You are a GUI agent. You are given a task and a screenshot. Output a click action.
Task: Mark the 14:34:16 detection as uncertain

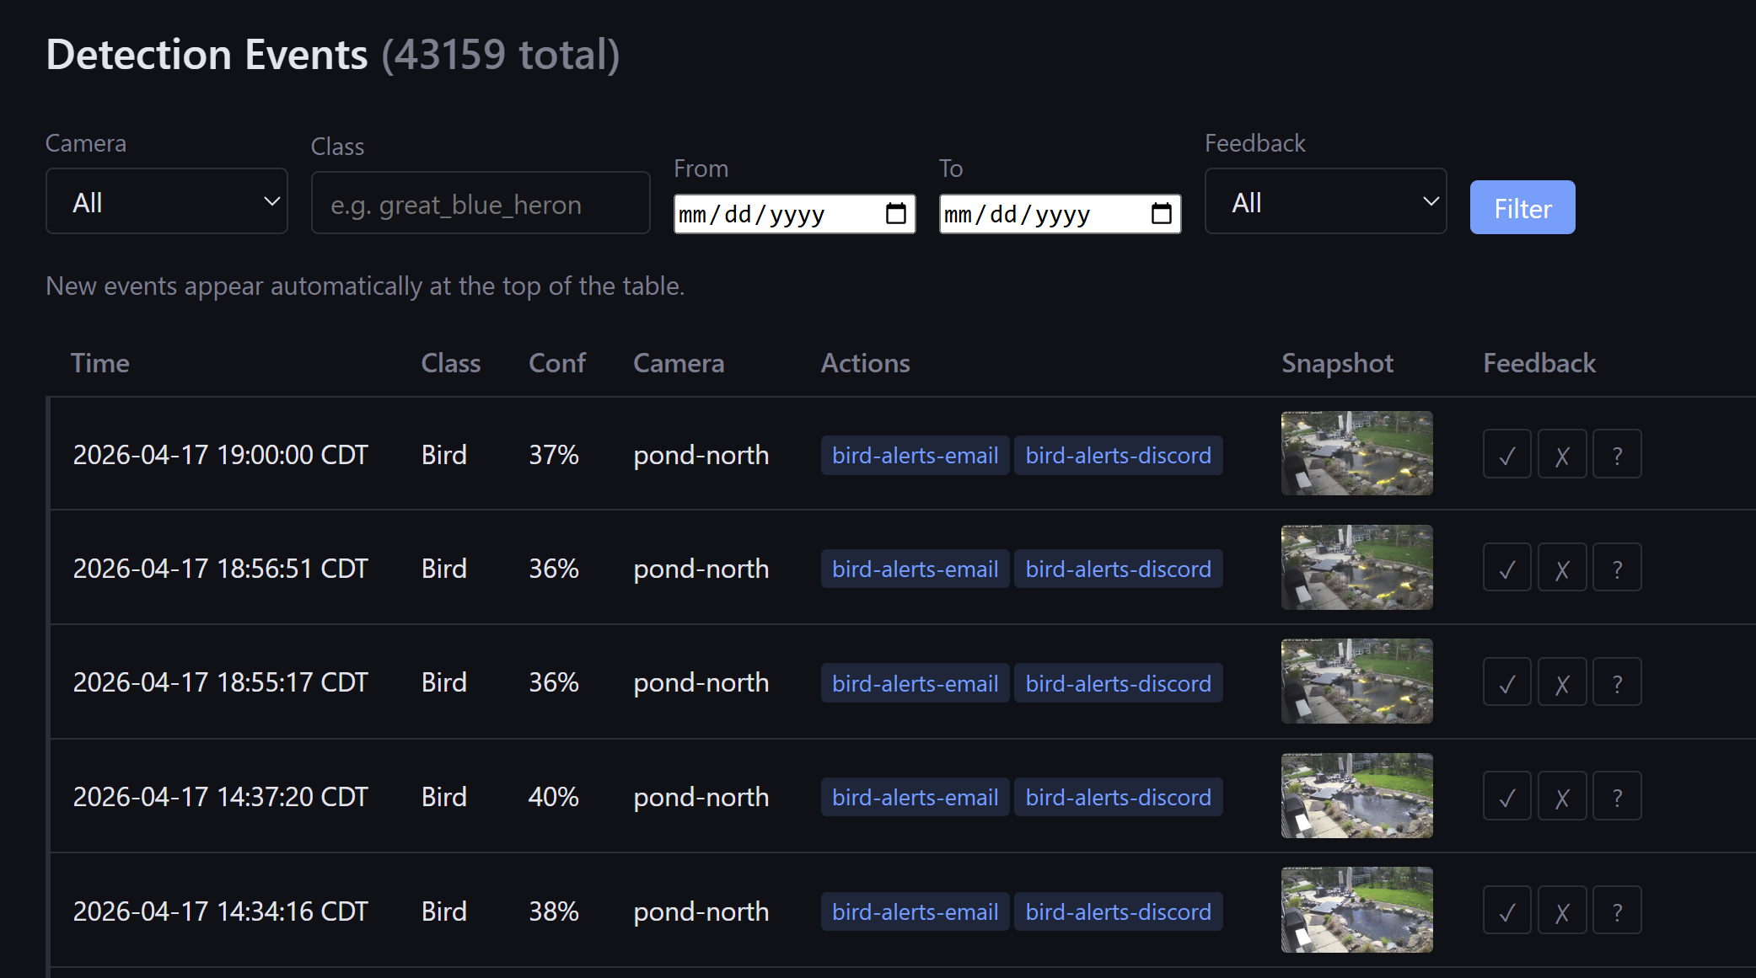coord(1617,910)
